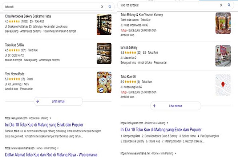Click the larissa bakery photo thumbnail
Viewport: 238px width, 157px height.
pyautogui.click(x=223, y=56)
